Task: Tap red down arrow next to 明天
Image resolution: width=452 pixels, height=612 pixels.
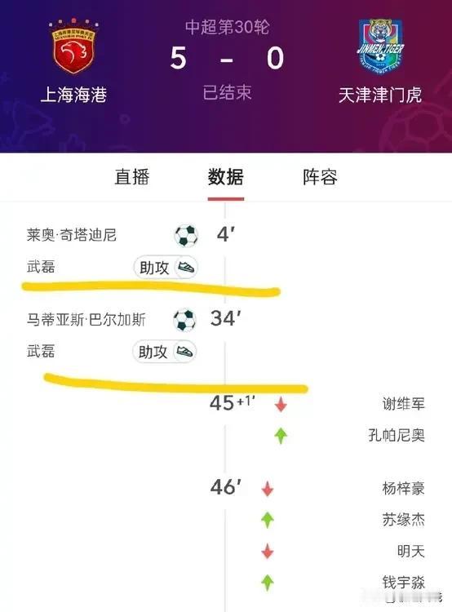Action: coord(268,551)
